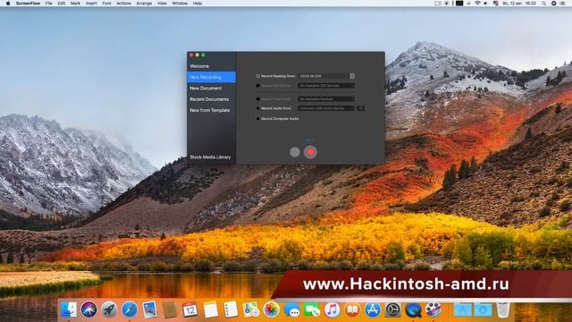Open Mail stamp icon in Dock
The image size is (572, 322).
pos(149,310)
